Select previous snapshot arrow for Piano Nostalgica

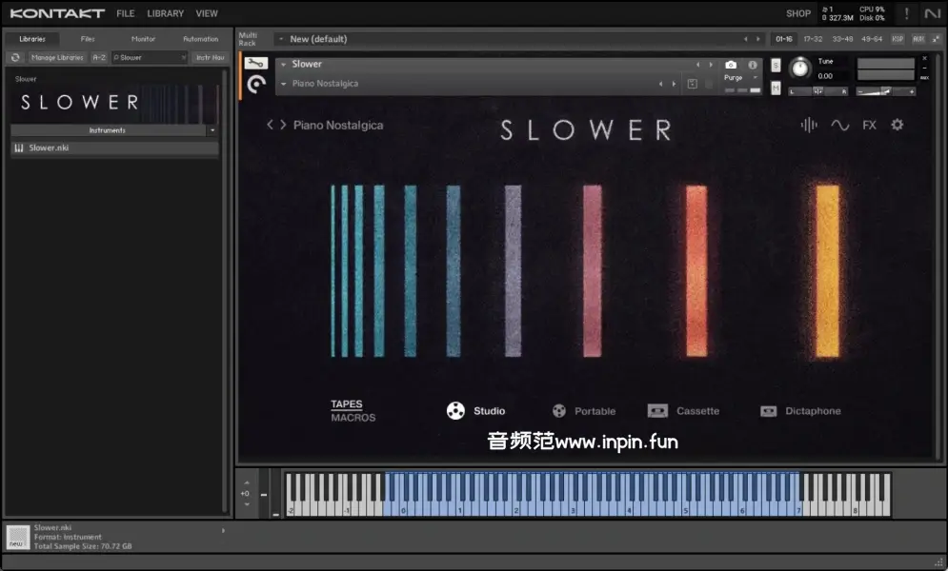661,84
